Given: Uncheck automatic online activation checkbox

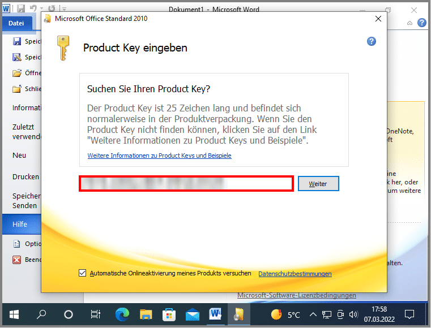Looking at the screenshot, I should point(83,273).
